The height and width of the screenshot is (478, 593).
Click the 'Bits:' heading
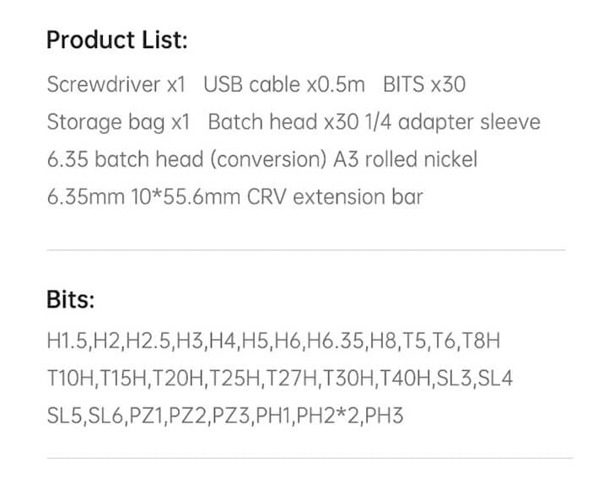pyautogui.click(x=71, y=299)
